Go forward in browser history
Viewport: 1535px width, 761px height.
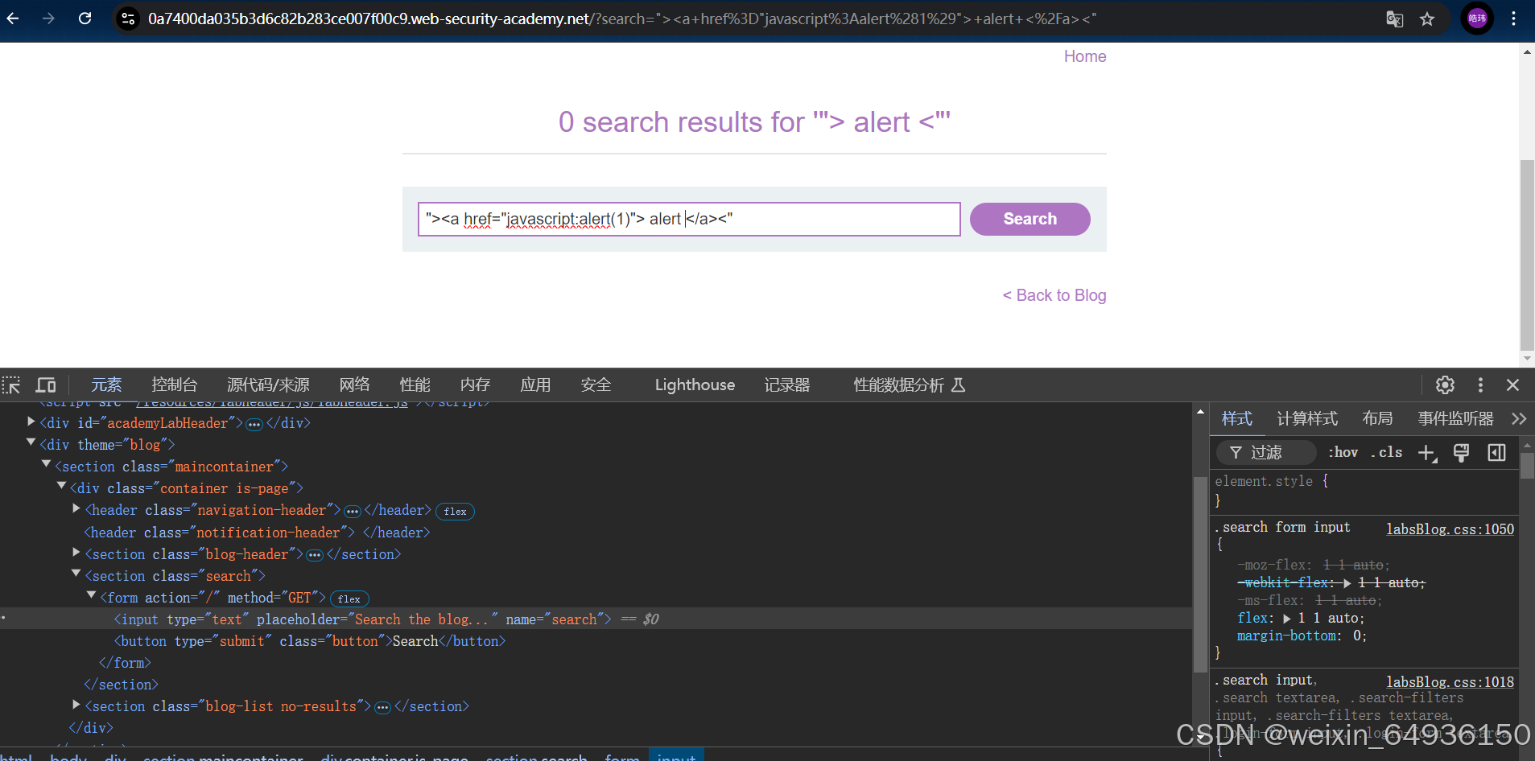click(48, 19)
